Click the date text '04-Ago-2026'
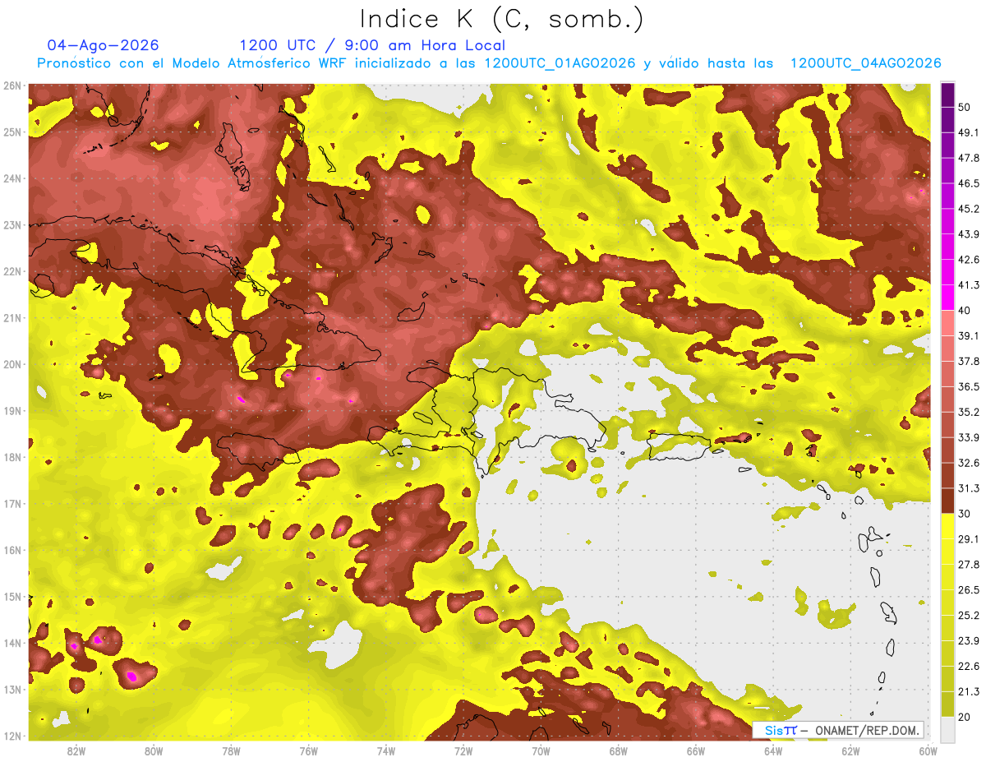Viewport: 986px width, 762px height. coord(103,45)
